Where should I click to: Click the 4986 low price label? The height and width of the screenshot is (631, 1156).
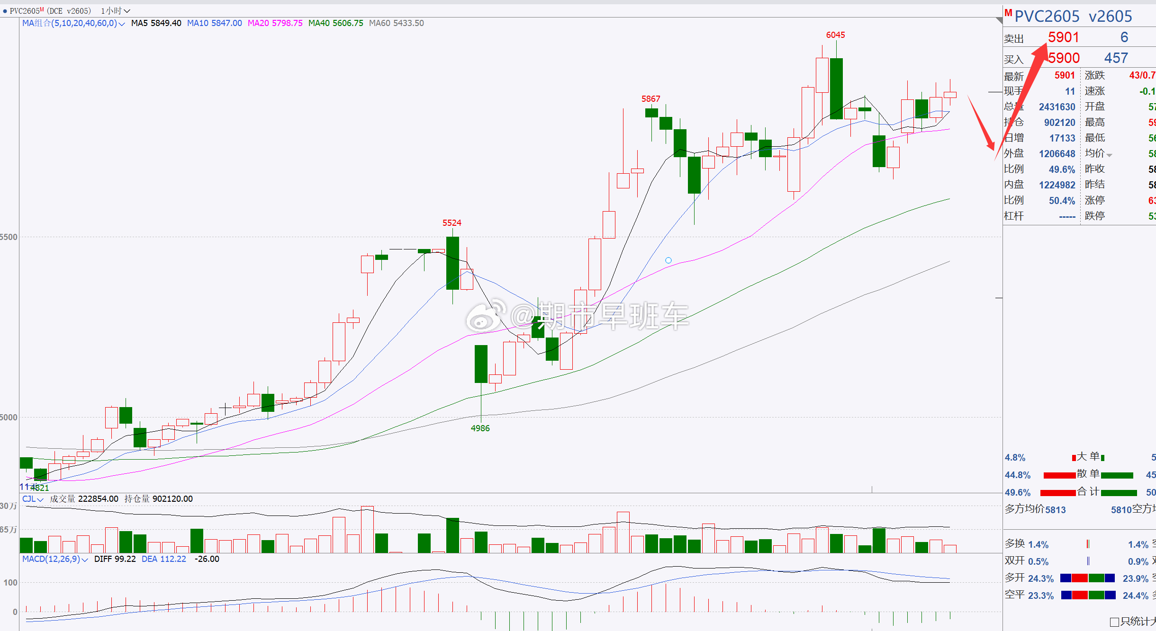pos(480,428)
